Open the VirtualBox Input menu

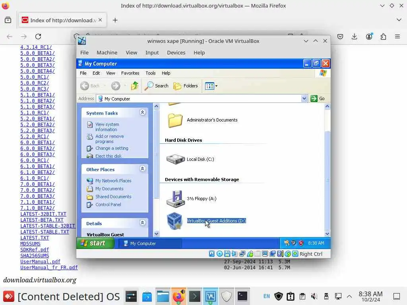click(152, 53)
